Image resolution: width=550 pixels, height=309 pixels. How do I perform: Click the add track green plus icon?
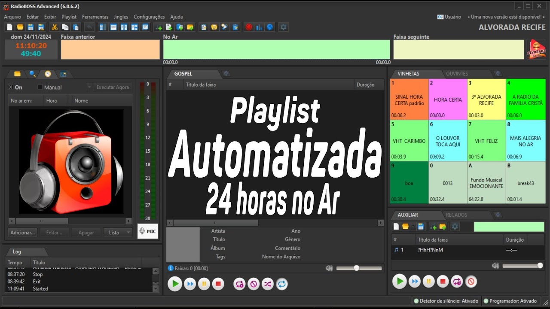click(159, 27)
